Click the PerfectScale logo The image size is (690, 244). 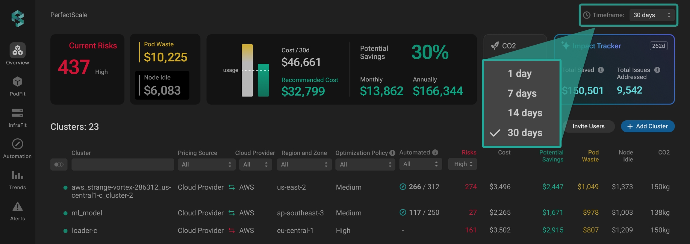[17, 19]
